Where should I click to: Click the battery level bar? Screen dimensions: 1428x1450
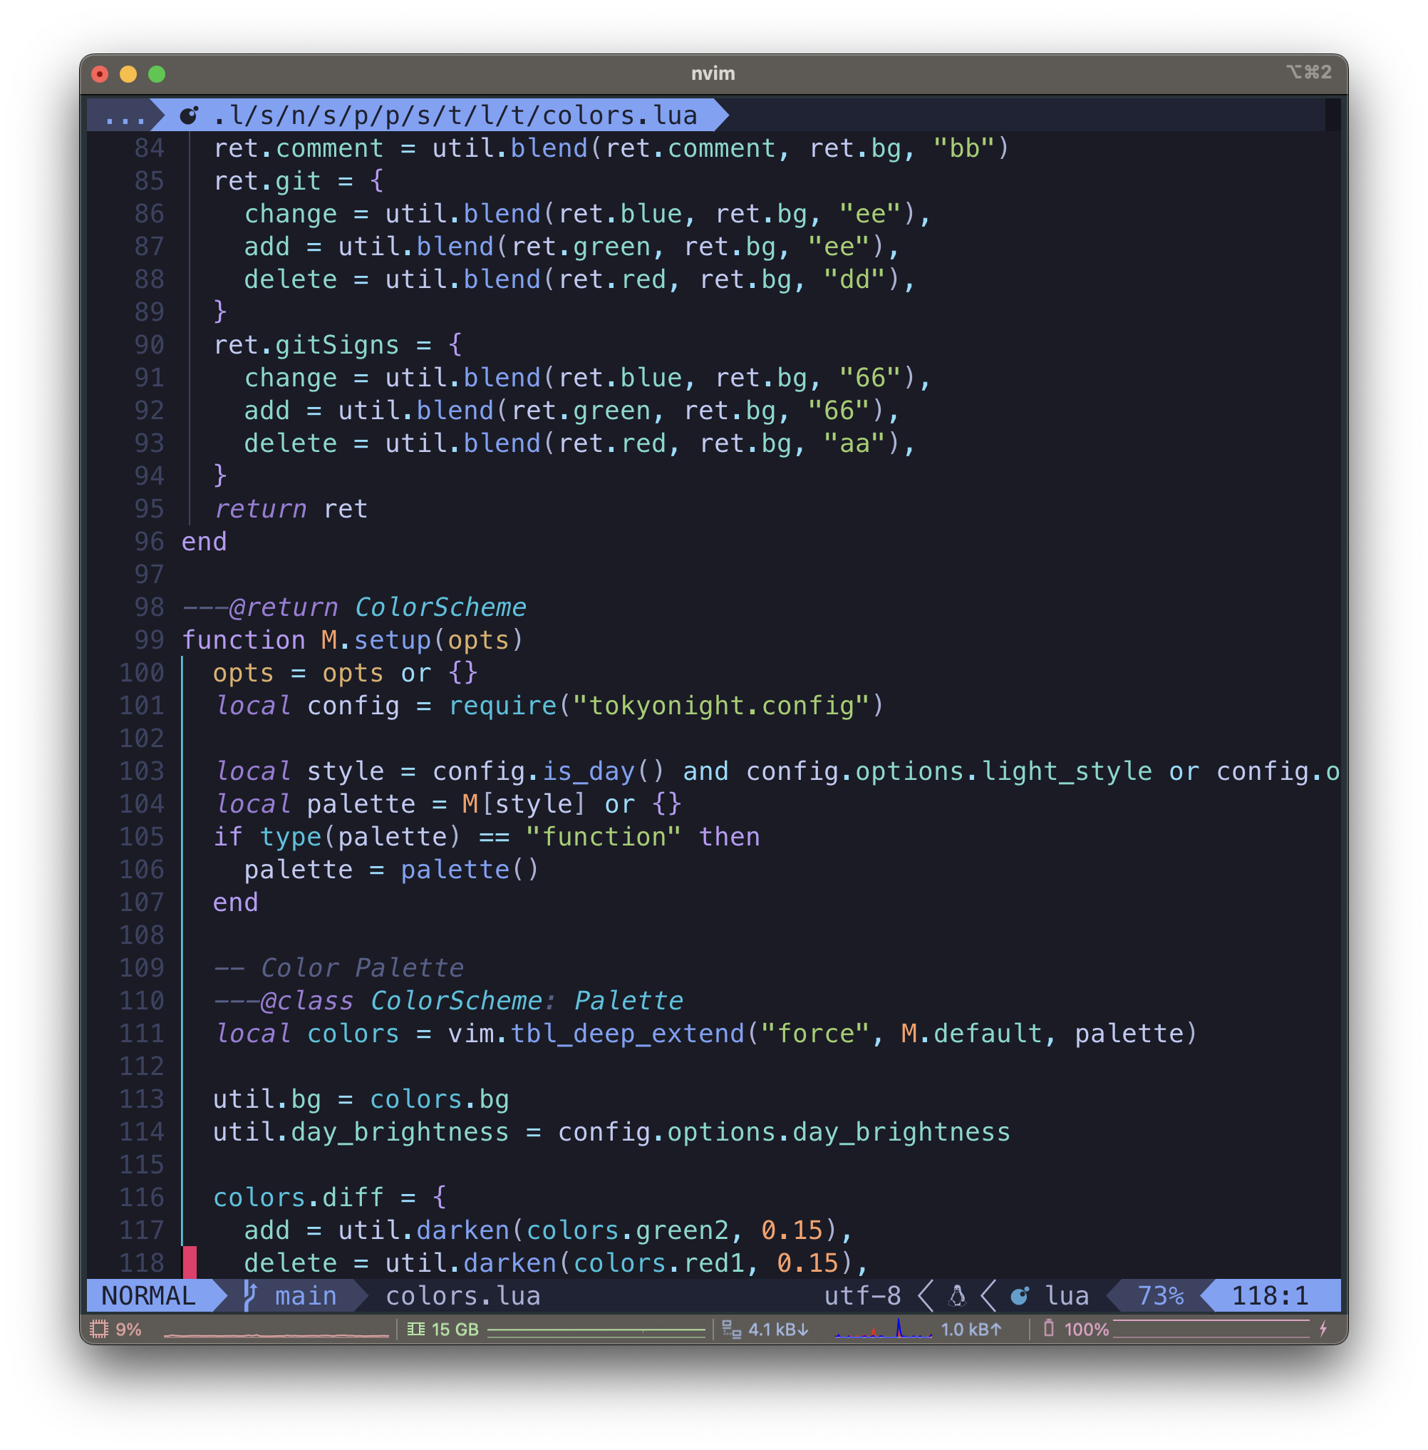click(1212, 1329)
